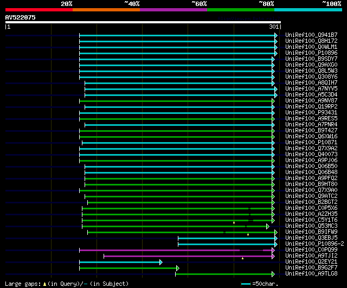Click the arrowhead ending the UniRef100_Q2EY21 bar
This screenshot has height=288, width=347.
click(161, 263)
